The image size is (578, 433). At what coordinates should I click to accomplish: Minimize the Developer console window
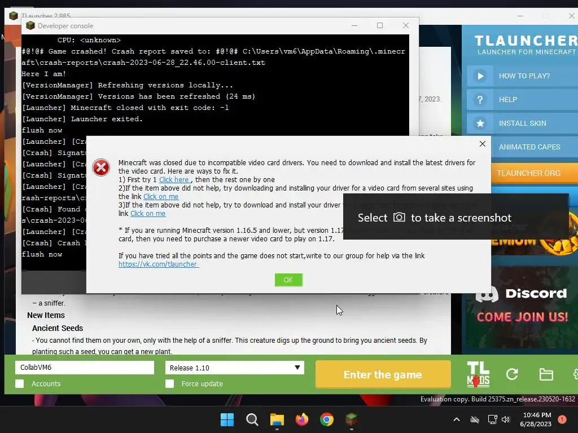(x=354, y=25)
